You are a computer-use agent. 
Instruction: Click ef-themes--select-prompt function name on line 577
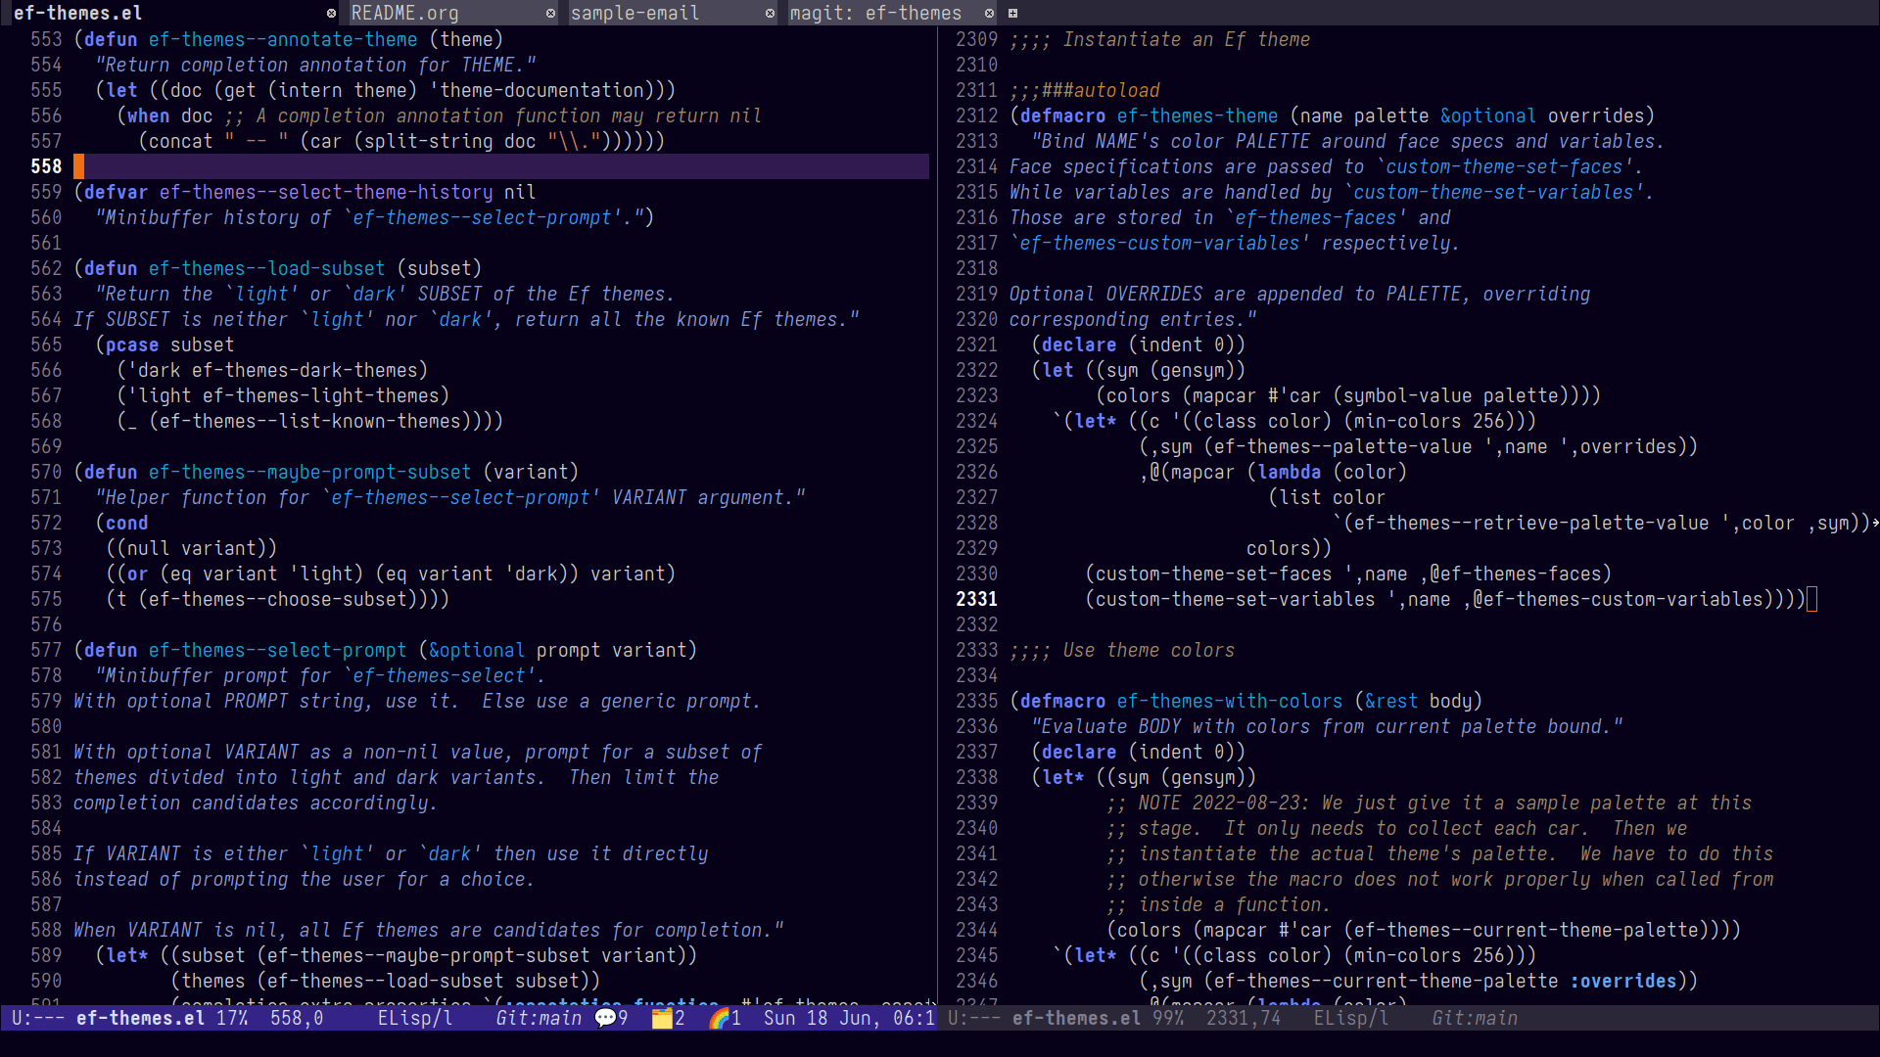point(277,650)
